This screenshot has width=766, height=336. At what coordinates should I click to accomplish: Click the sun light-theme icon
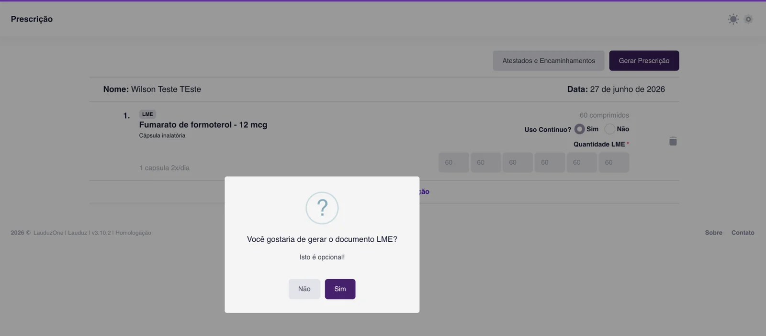tap(733, 19)
